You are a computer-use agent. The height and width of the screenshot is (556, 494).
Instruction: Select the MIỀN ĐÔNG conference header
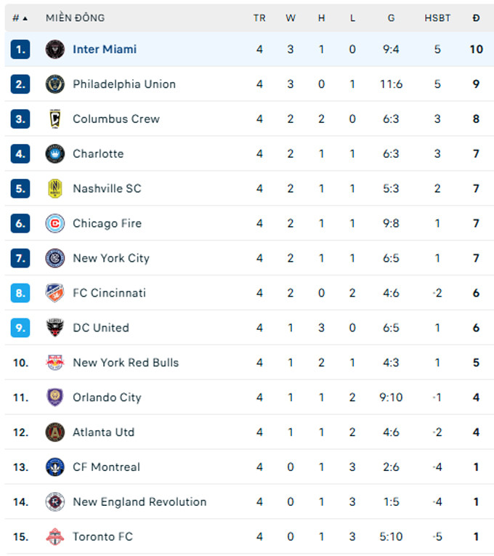point(75,18)
